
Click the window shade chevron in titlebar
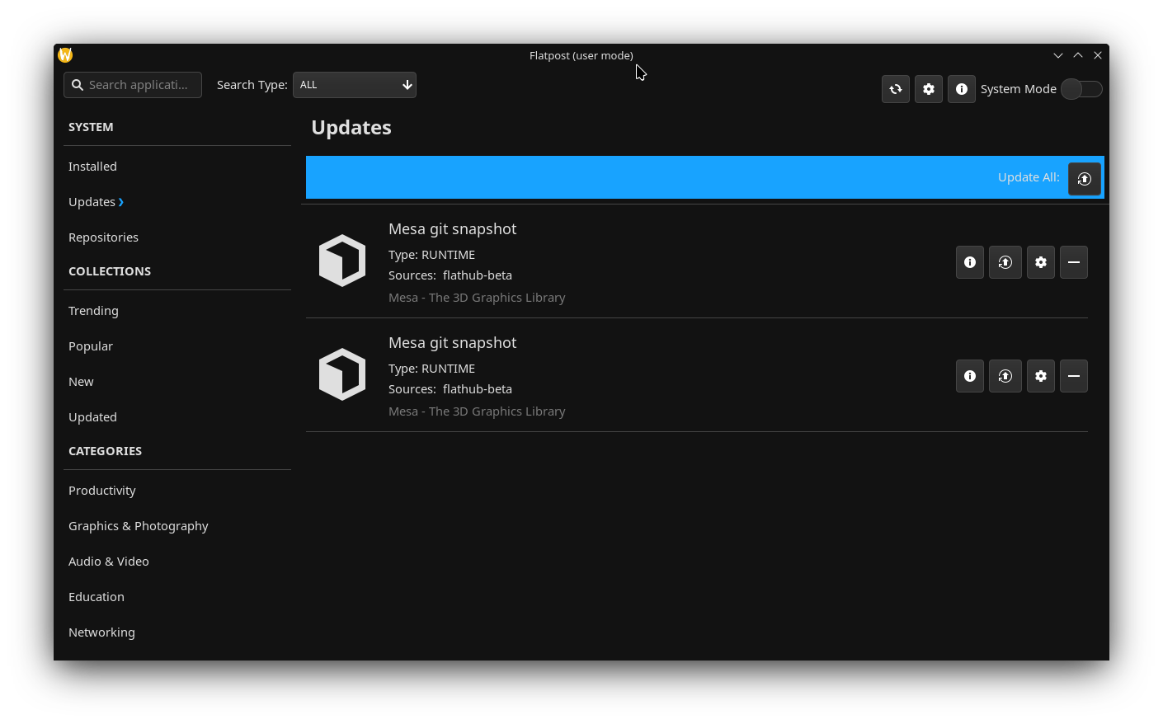click(1057, 55)
